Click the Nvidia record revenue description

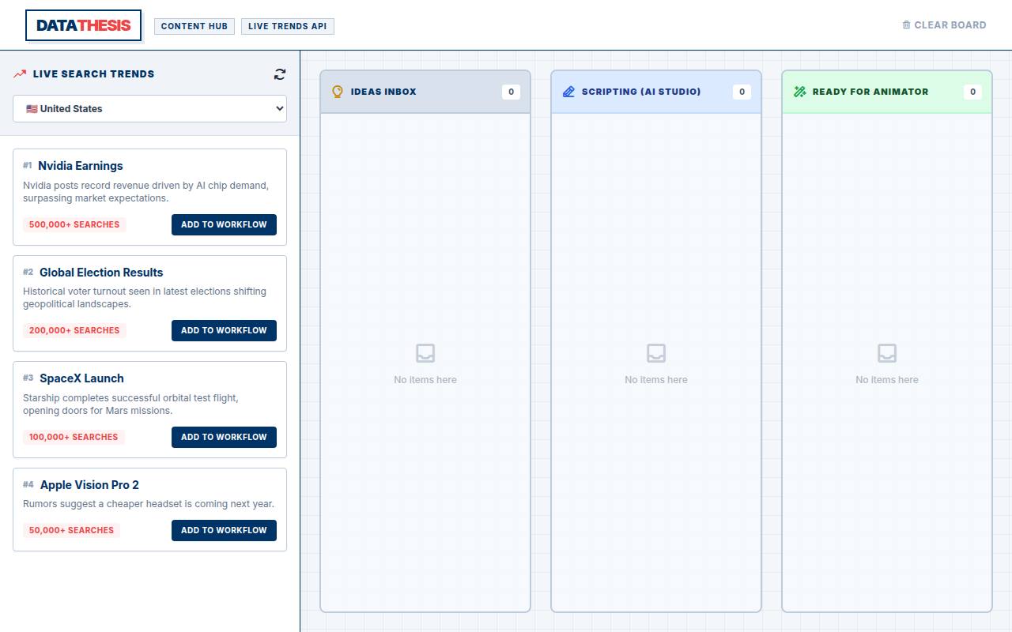pos(146,192)
